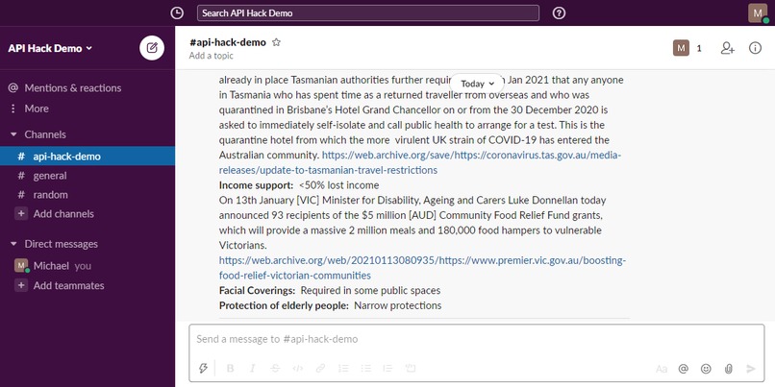This screenshot has height=387, width=775.
Task: Click the member count 1
Action: coord(699,48)
